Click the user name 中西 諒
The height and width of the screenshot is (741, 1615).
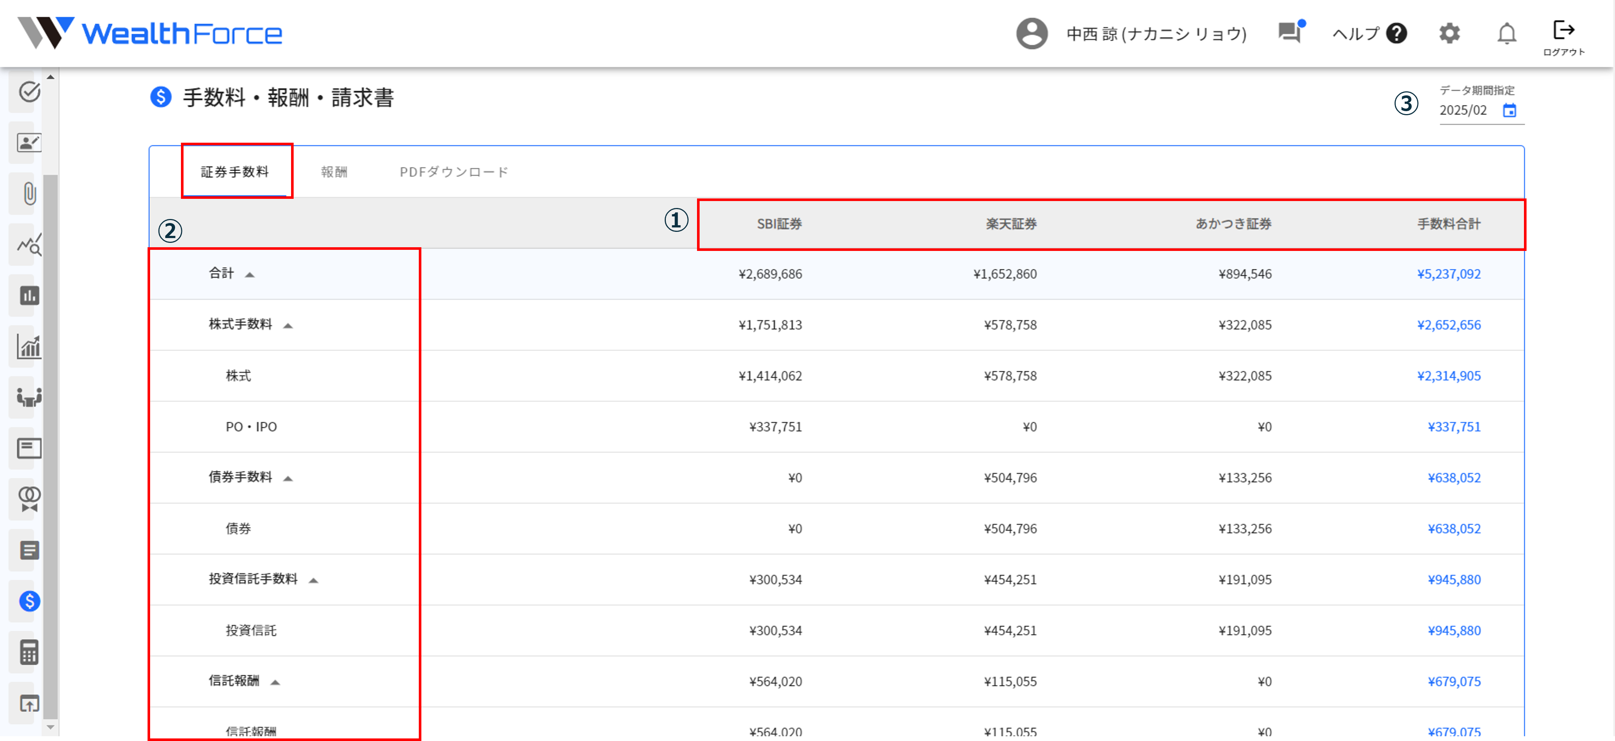[1156, 33]
